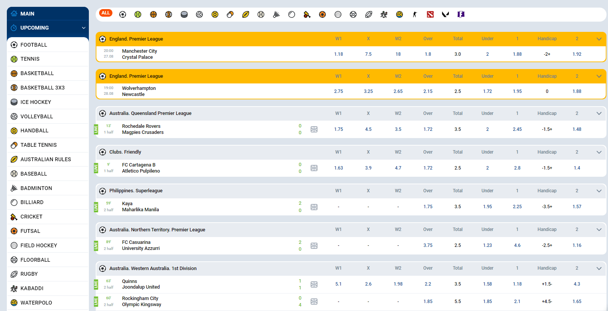Open the Clubs. Friendly league title
This screenshot has height=311, width=608.
pos(125,152)
